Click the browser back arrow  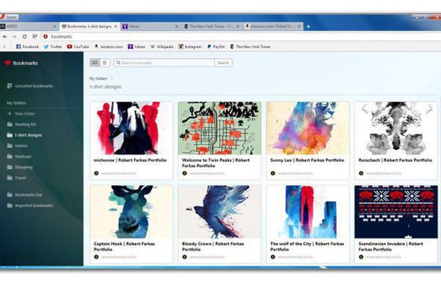click(5, 36)
